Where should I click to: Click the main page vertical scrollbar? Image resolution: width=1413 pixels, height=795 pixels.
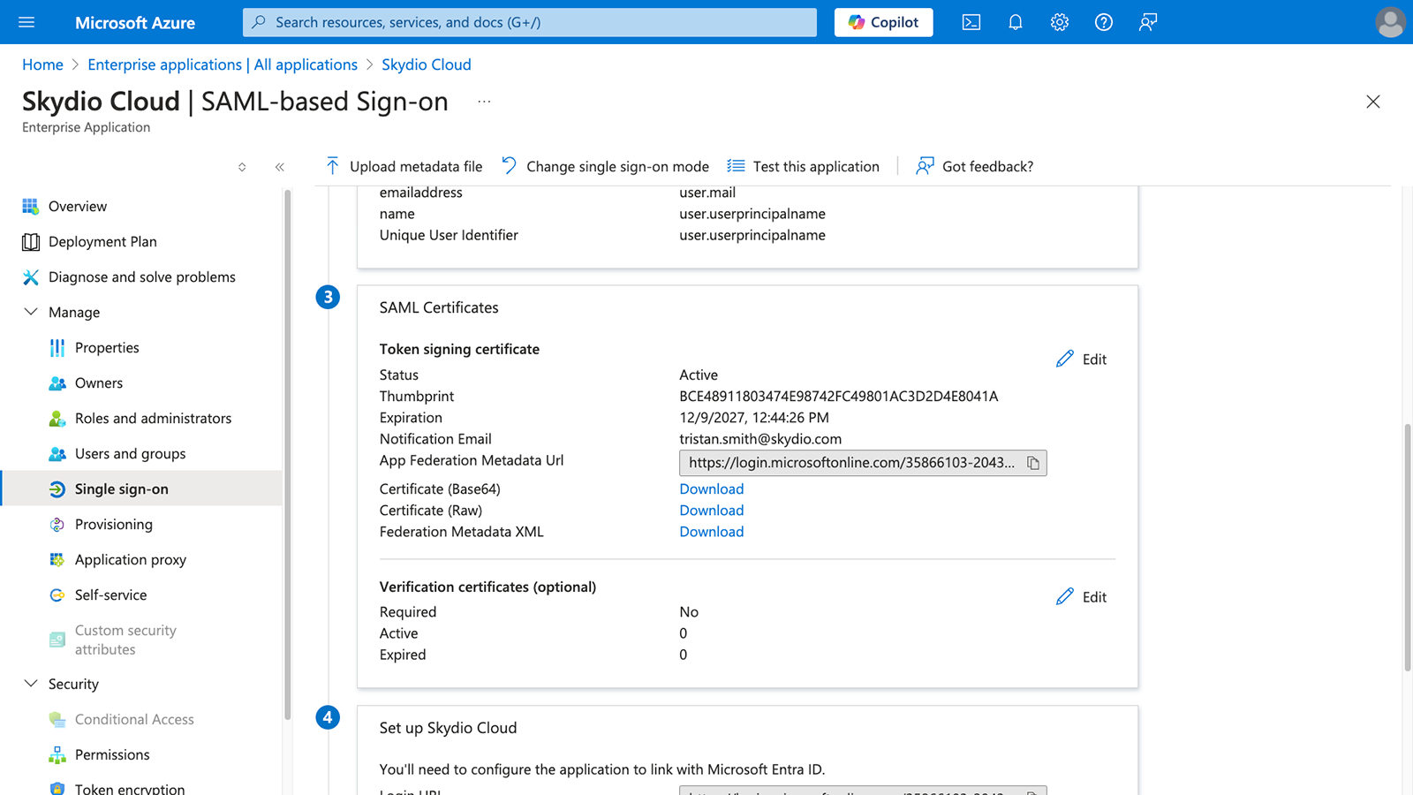[x=1408, y=548]
